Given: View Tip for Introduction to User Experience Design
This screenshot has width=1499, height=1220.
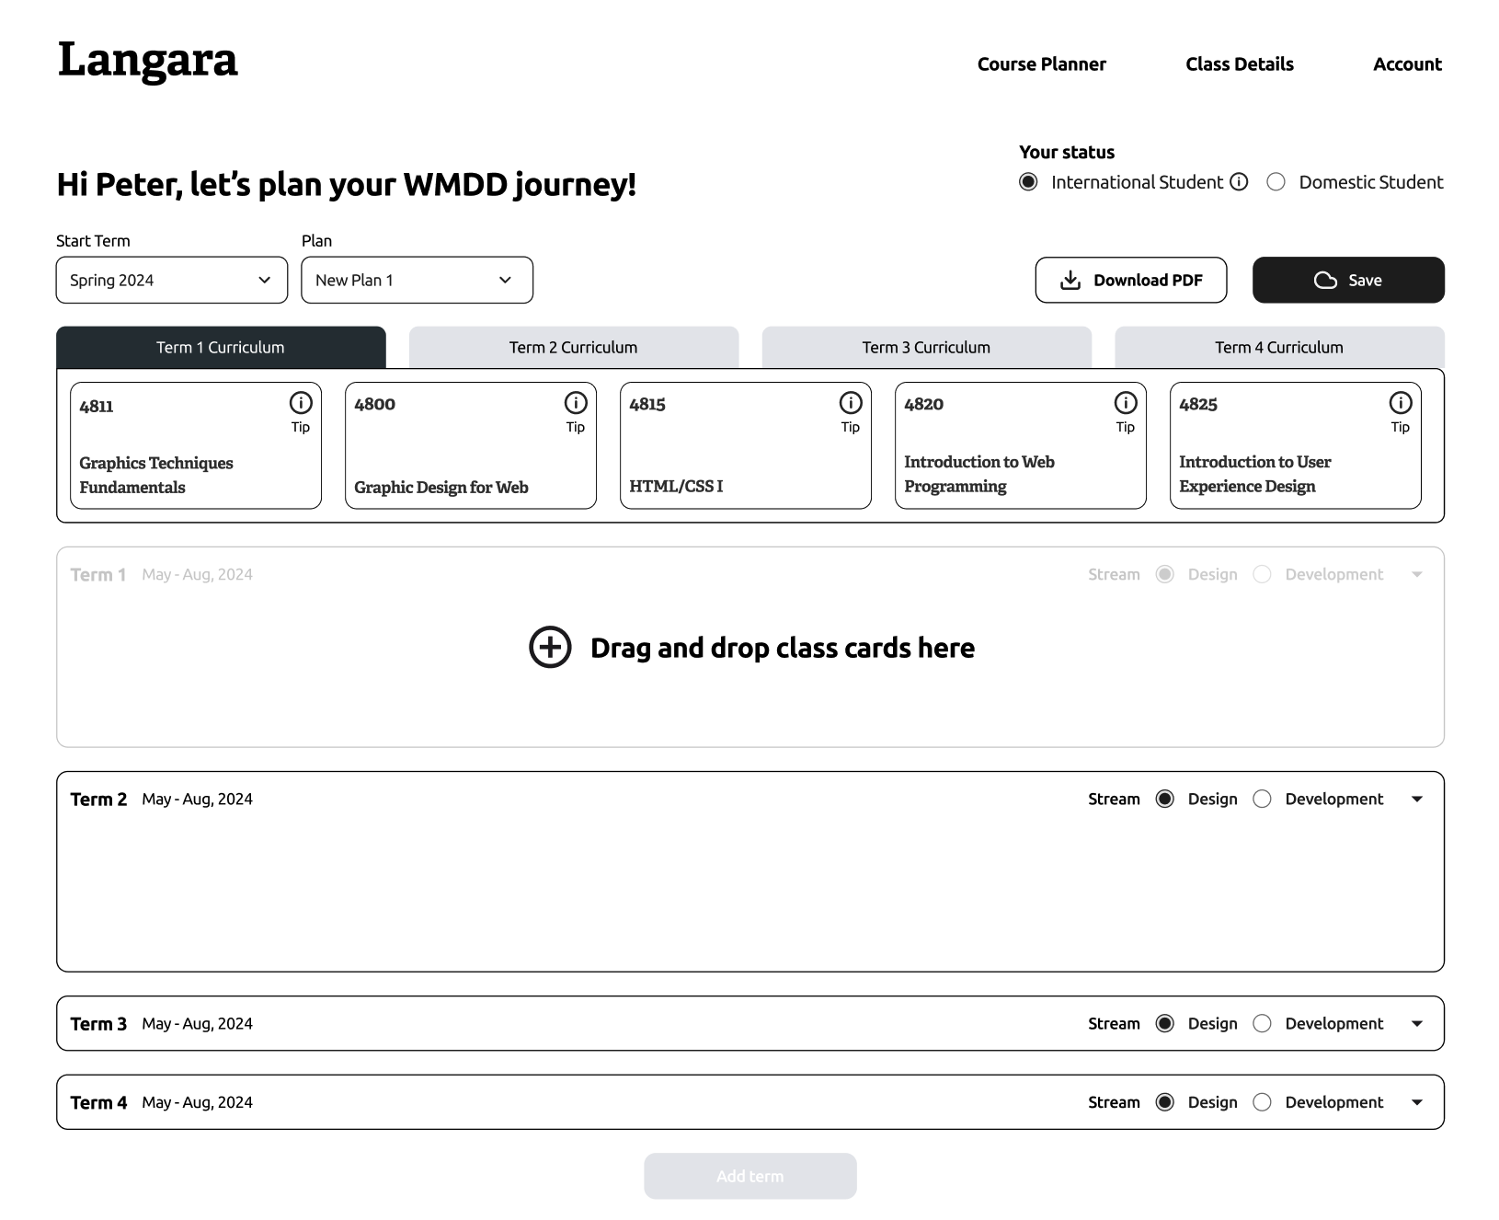Looking at the screenshot, I should (x=1401, y=403).
